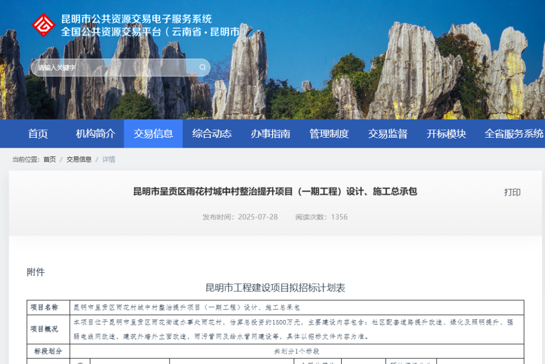Click the 首页 breadcrumb link
The height and width of the screenshot is (364, 545).
(x=49, y=159)
